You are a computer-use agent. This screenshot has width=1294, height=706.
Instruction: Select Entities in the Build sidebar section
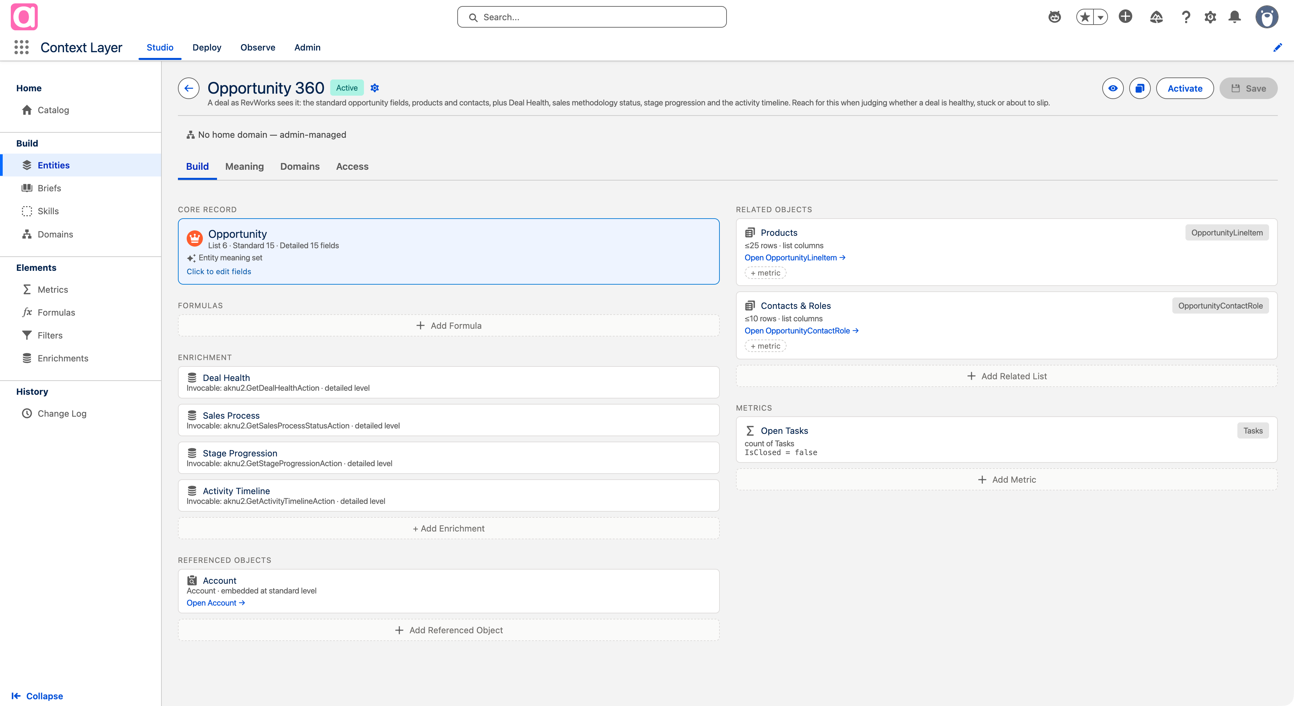coord(81,165)
